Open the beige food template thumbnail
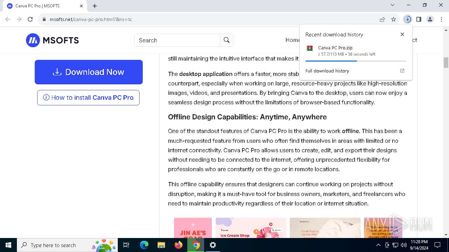Screen dimensions: 449x252 click(325, 228)
